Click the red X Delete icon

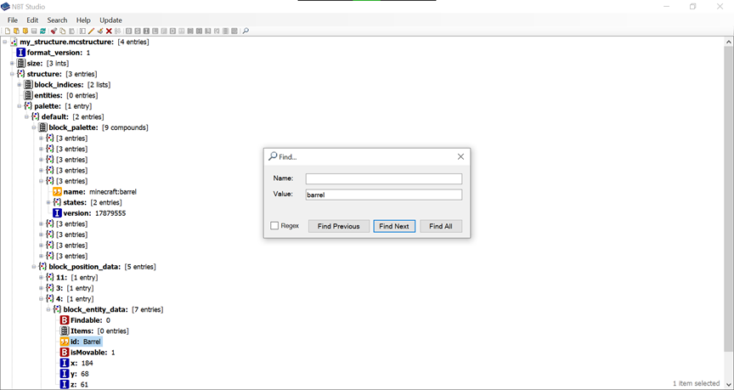[109, 31]
